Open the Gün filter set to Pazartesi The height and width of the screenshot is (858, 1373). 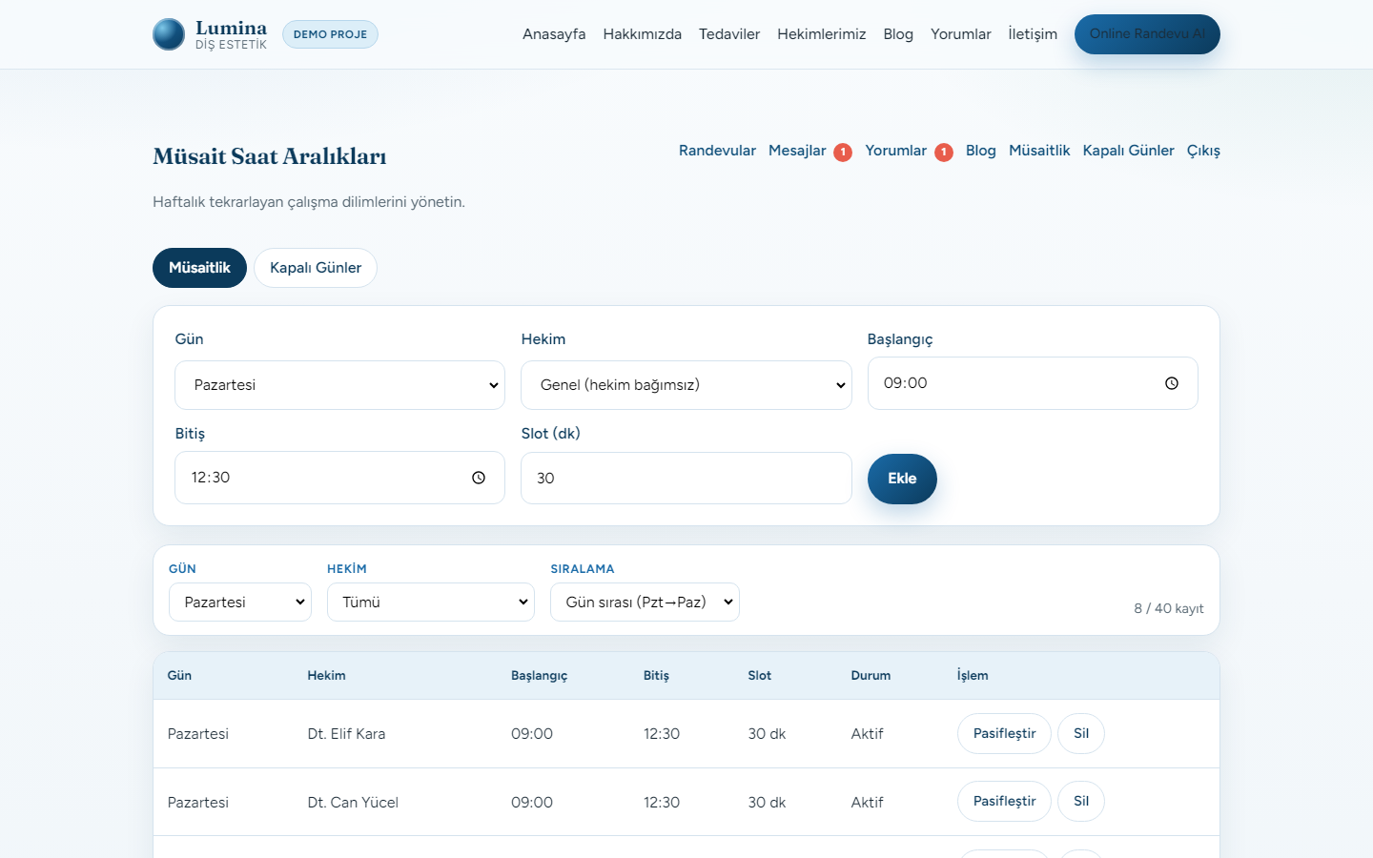coord(240,603)
